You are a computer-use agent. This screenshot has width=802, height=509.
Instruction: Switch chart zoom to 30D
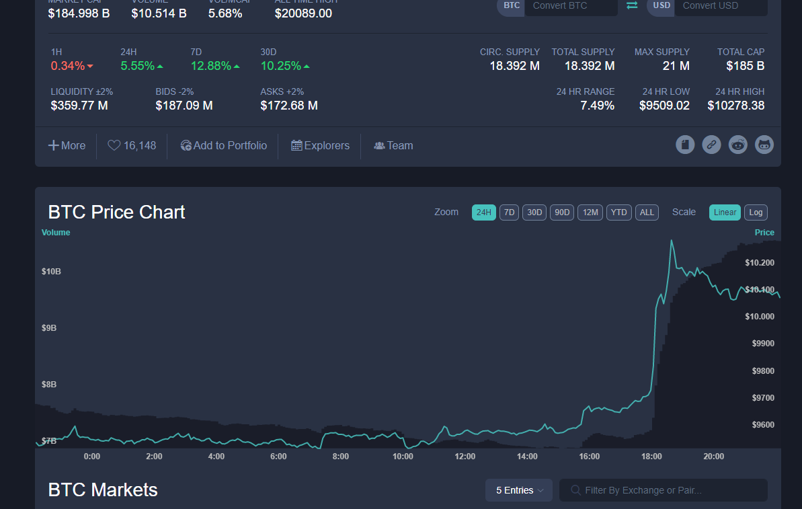[534, 212]
